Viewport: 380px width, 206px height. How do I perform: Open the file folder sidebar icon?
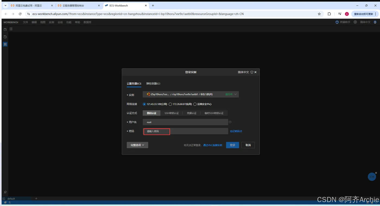pos(5,29)
